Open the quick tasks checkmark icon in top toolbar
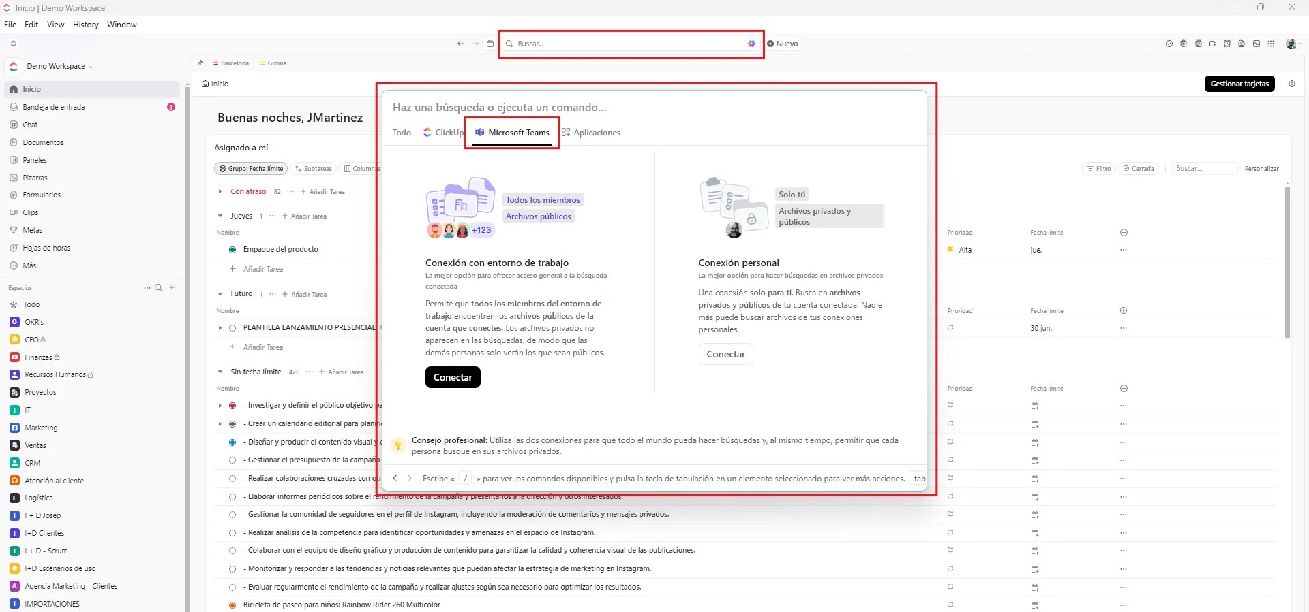 pyautogui.click(x=1169, y=44)
